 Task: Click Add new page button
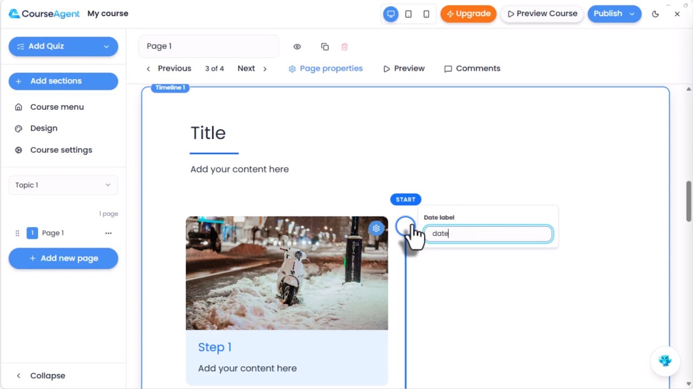(63, 258)
